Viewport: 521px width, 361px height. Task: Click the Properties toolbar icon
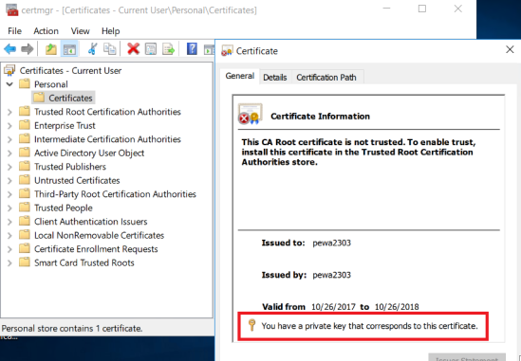(151, 49)
